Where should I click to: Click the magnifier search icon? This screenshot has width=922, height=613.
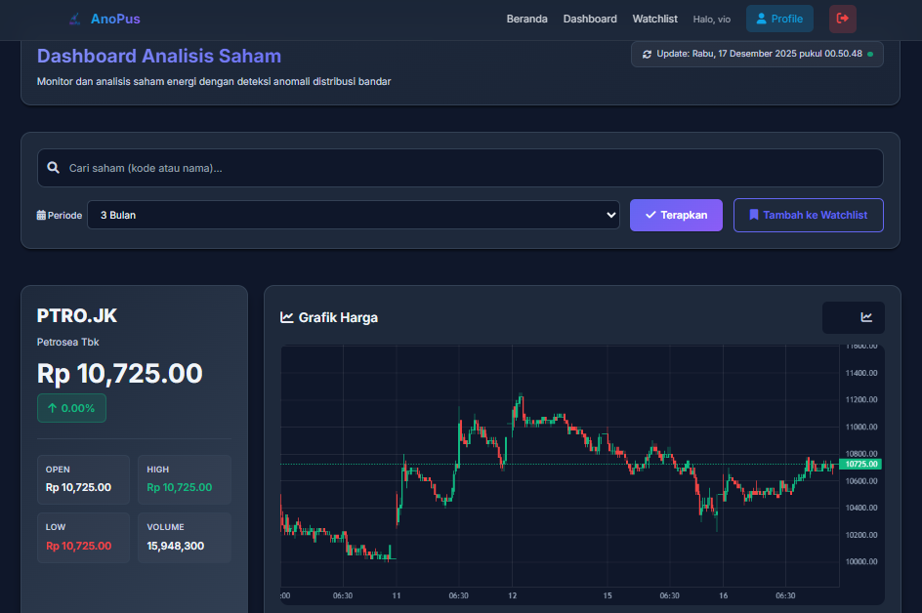click(x=54, y=168)
